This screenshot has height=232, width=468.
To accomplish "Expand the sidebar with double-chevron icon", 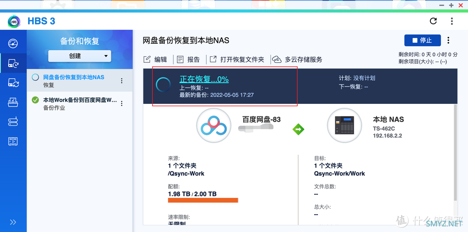I will (13, 222).
